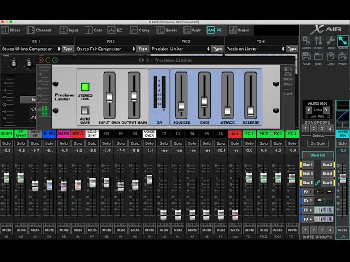The width and height of the screenshot is (350, 262).
Task: Select the FX 2 send button
Action: tap(308, 201)
